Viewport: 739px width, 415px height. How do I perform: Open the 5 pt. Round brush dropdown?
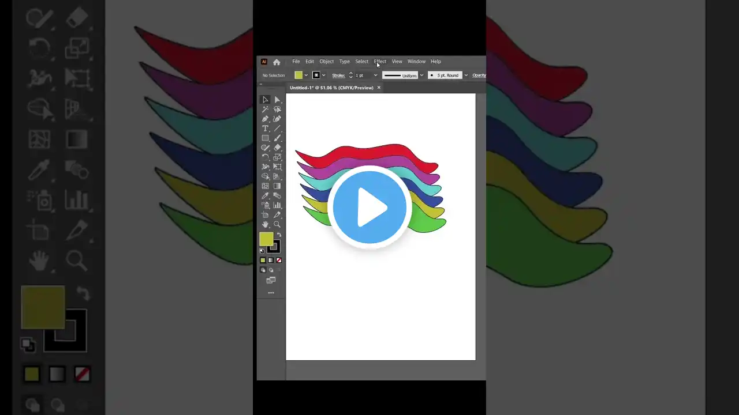(466, 76)
